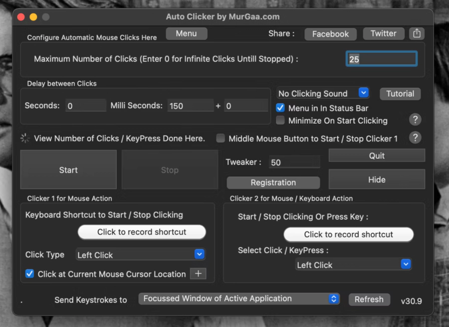Viewport: 449px width, 327px height.
Task: Toggle Menu in In Status Bar checkbox
Action: point(280,108)
